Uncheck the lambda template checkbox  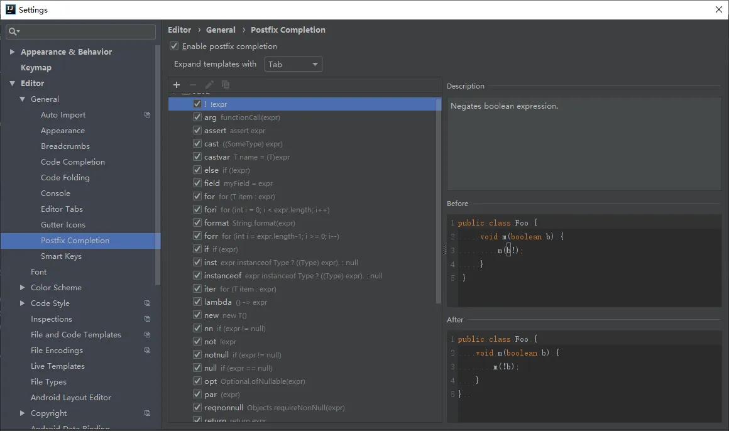[197, 302]
